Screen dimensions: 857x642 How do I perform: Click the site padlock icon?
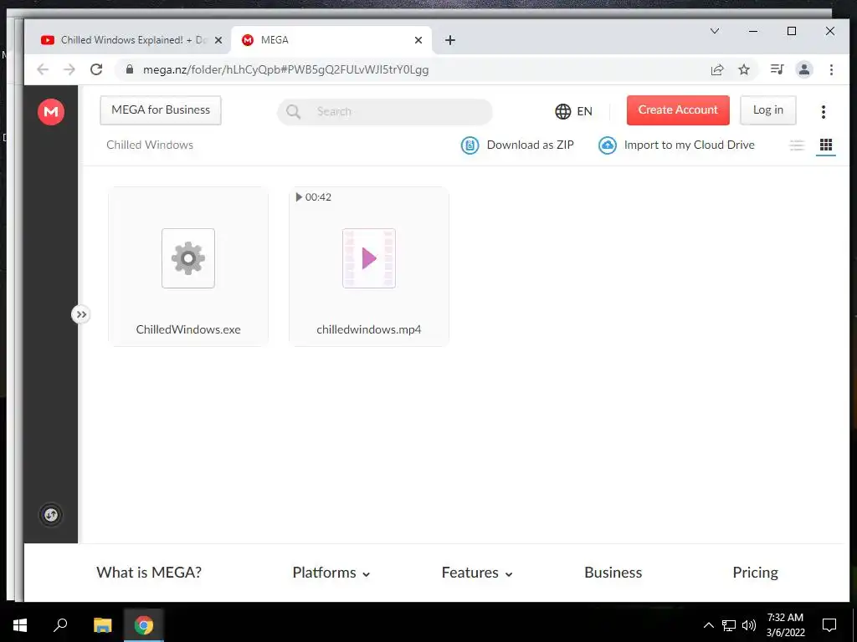point(130,69)
